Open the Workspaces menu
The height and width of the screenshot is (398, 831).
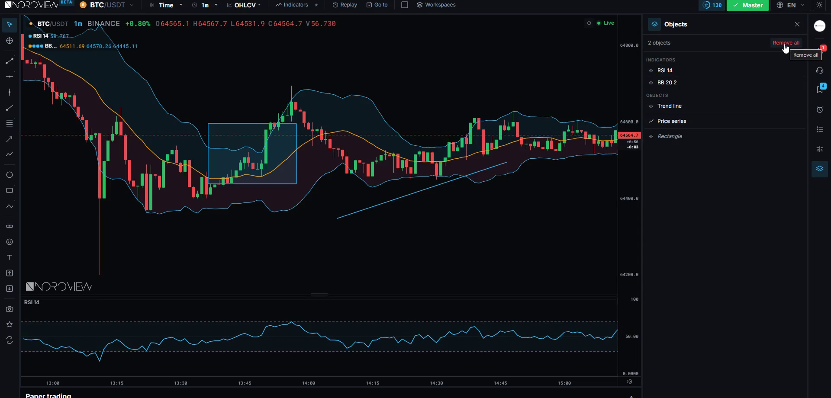tap(436, 5)
